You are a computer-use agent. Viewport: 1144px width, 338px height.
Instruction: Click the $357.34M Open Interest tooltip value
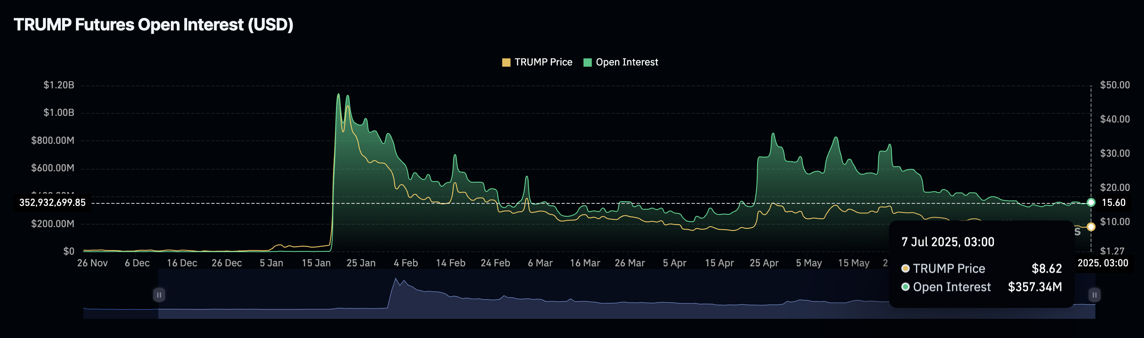[1034, 287]
